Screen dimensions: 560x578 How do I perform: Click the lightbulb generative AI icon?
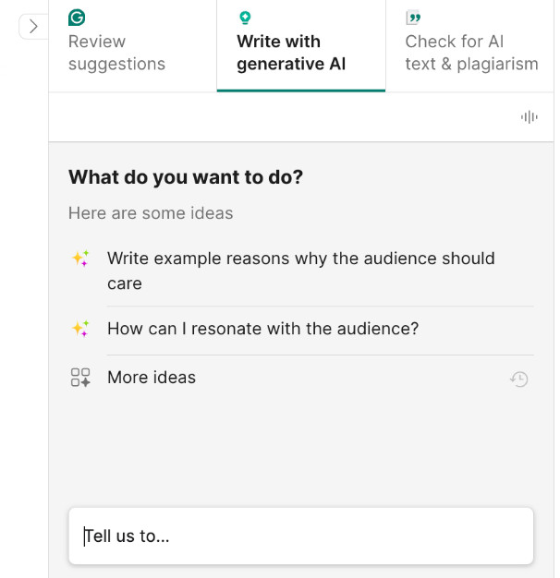[x=245, y=18]
